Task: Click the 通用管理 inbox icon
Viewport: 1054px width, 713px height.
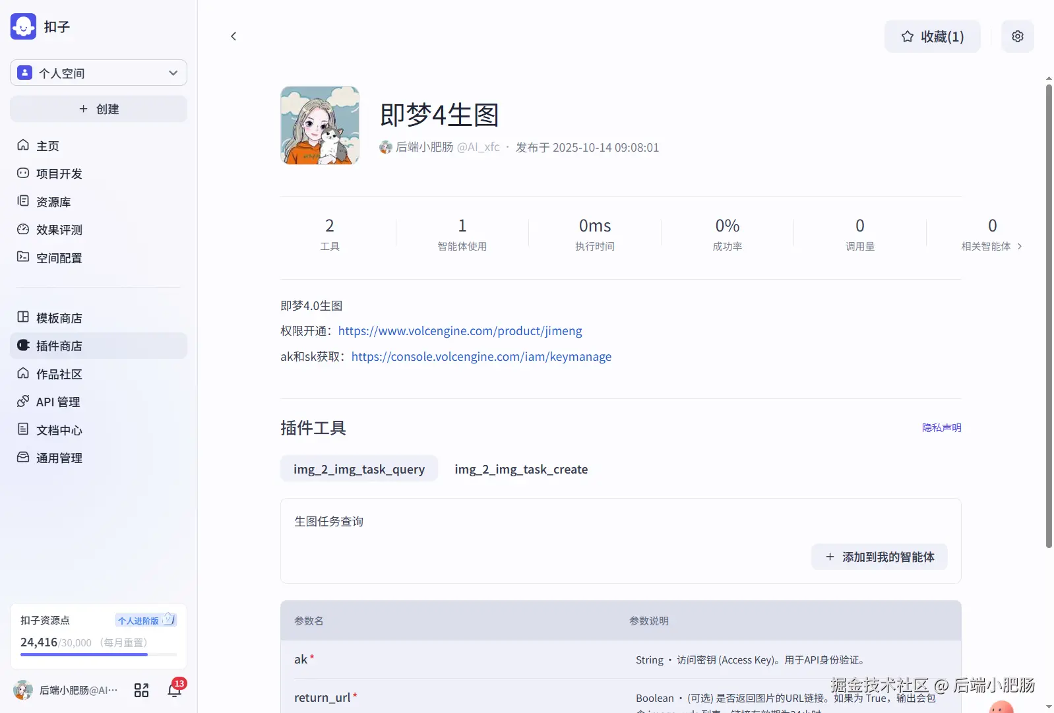Action: click(x=23, y=457)
